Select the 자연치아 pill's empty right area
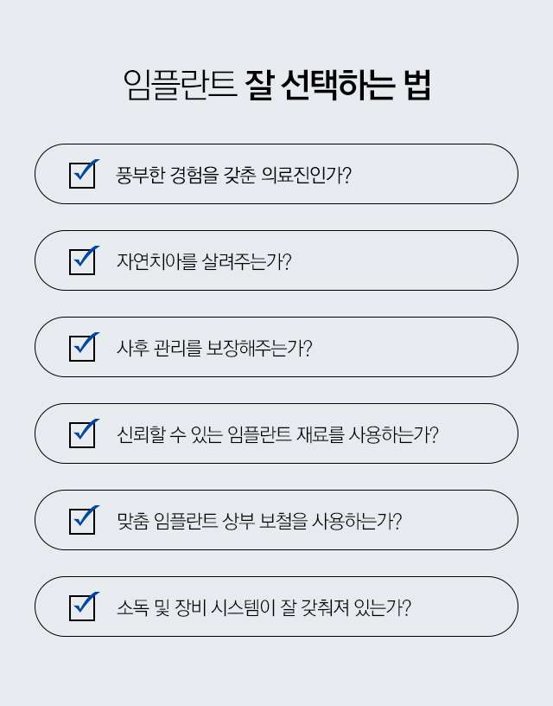The height and width of the screenshot is (706, 553). (x=403, y=260)
